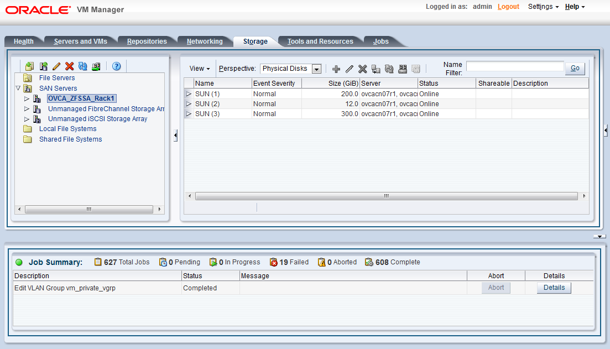This screenshot has height=349, width=610.
Task: Click the right pane collapse splitter arrow
Action: (x=606, y=131)
